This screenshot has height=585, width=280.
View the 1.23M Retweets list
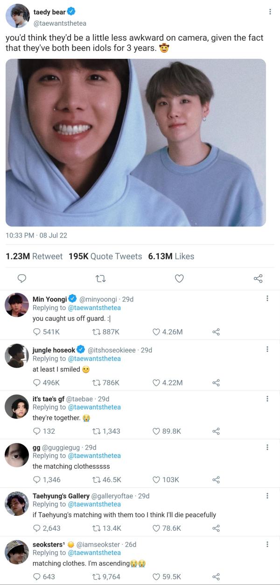point(34,256)
